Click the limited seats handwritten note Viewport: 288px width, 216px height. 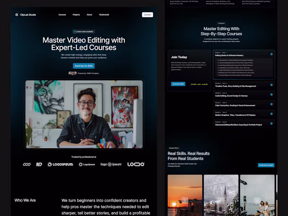(199, 84)
